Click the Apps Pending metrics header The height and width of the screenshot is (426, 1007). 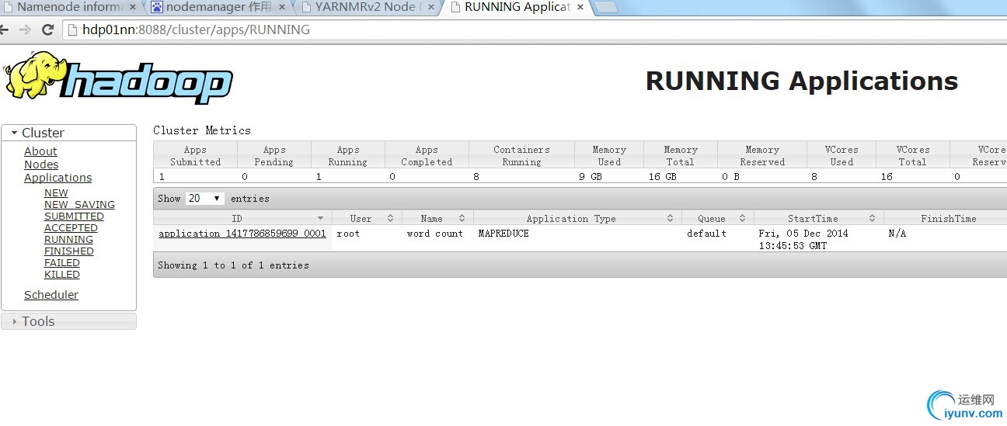coord(274,156)
